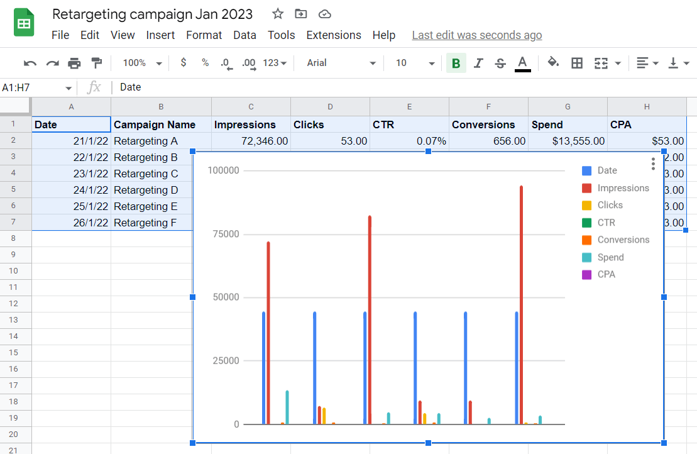Apply strikethrough formatting
Image resolution: width=697 pixels, height=454 pixels.
[500, 63]
